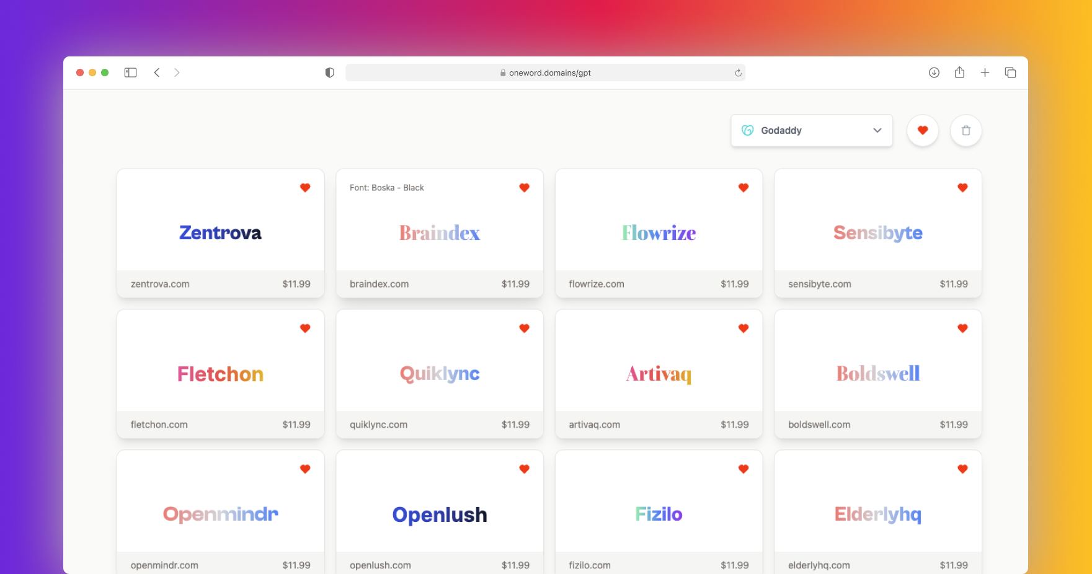Click the fizilo.com domain text
This screenshot has height=574, width=1092.
pos(590,565)
